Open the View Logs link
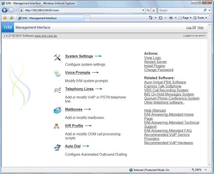Viewport: 214px width, 174px height. (x=153, y=58)
